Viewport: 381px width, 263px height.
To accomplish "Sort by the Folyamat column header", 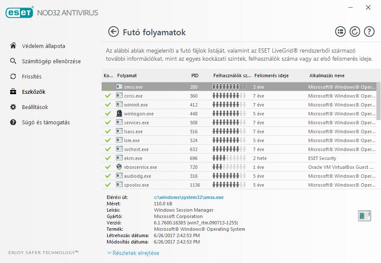I will pos(127,76).
